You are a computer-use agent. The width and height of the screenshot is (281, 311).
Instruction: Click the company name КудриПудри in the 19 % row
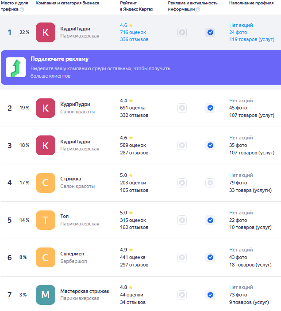click(x=75, y=104)
